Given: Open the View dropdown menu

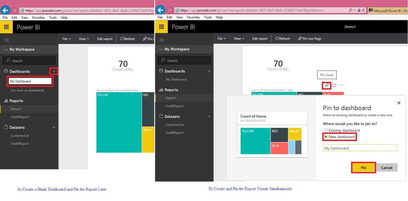Looking at the screenshot, I should coord(239,38).
